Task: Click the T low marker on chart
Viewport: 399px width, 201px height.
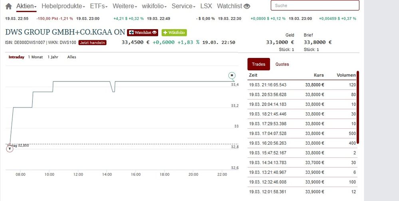Action: point(10,149)
